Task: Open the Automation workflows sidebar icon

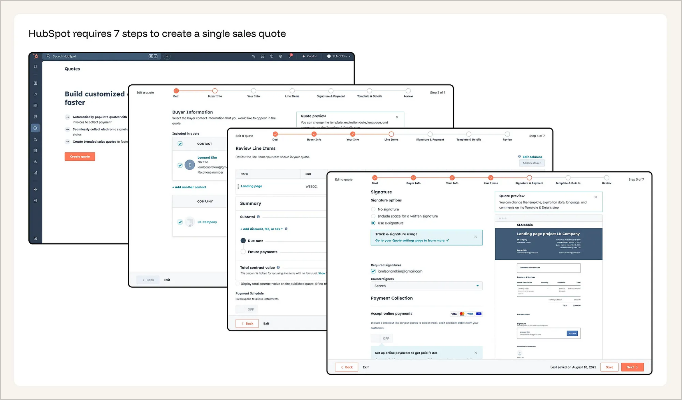Action: pyautogui.click(x=35, y=162)
